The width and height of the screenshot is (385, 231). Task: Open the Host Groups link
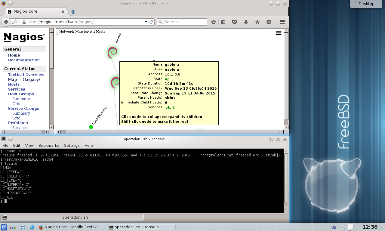tap(21, 94)
